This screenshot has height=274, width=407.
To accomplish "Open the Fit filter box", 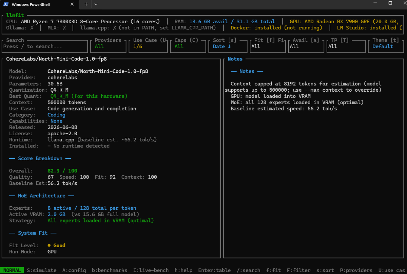I will [x=268, y=46].
